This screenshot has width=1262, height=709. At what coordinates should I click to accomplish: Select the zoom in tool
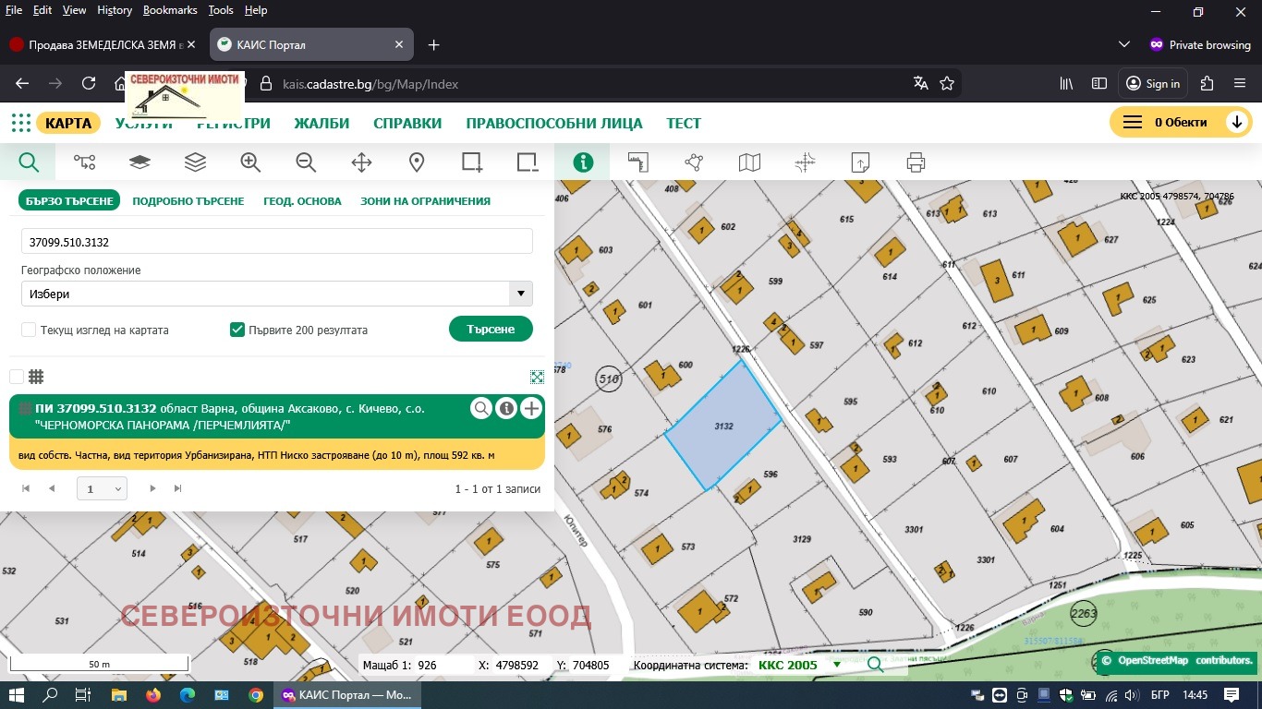coord(250,162)
